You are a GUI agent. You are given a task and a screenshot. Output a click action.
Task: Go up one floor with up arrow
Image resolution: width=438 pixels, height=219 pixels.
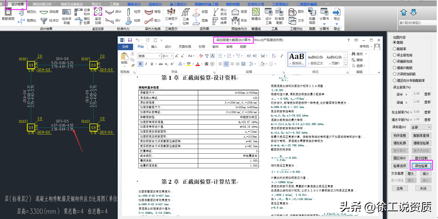[x=404, y=12]
